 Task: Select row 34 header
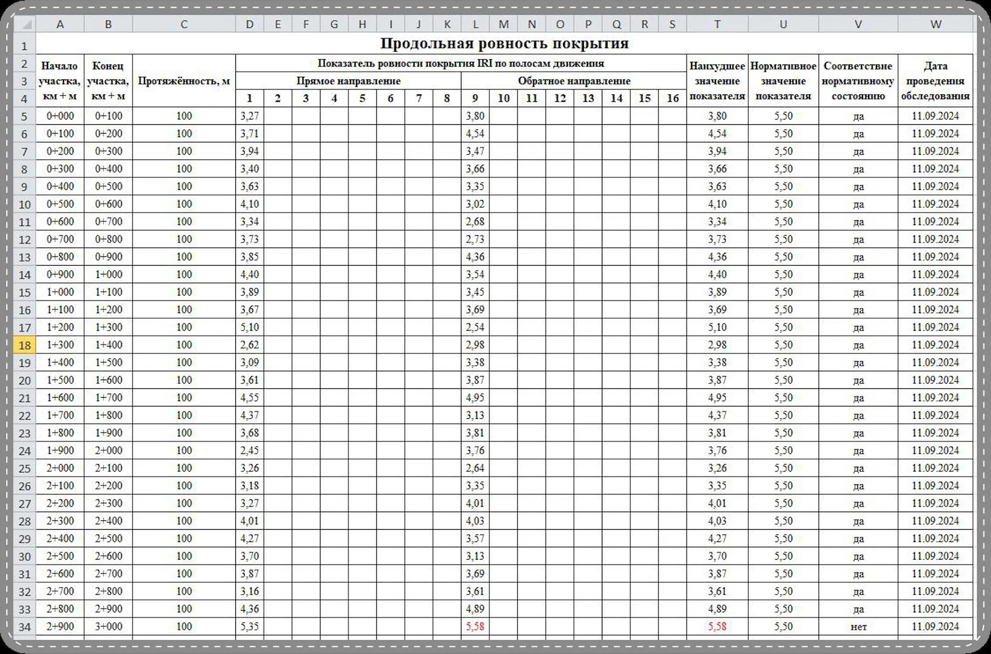[x=24, y=627]
